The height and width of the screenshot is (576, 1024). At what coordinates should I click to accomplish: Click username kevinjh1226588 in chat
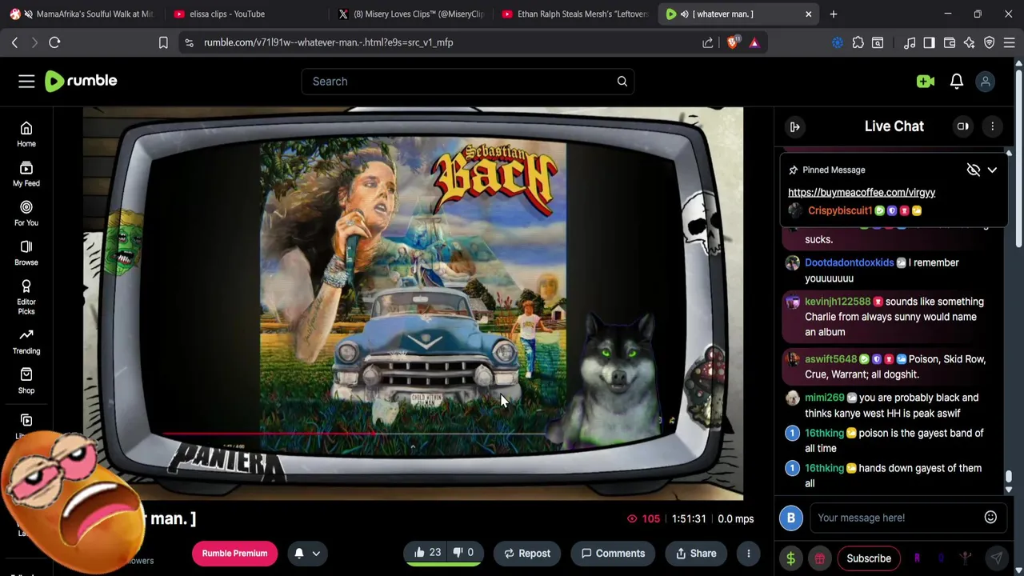click(838, 302)
